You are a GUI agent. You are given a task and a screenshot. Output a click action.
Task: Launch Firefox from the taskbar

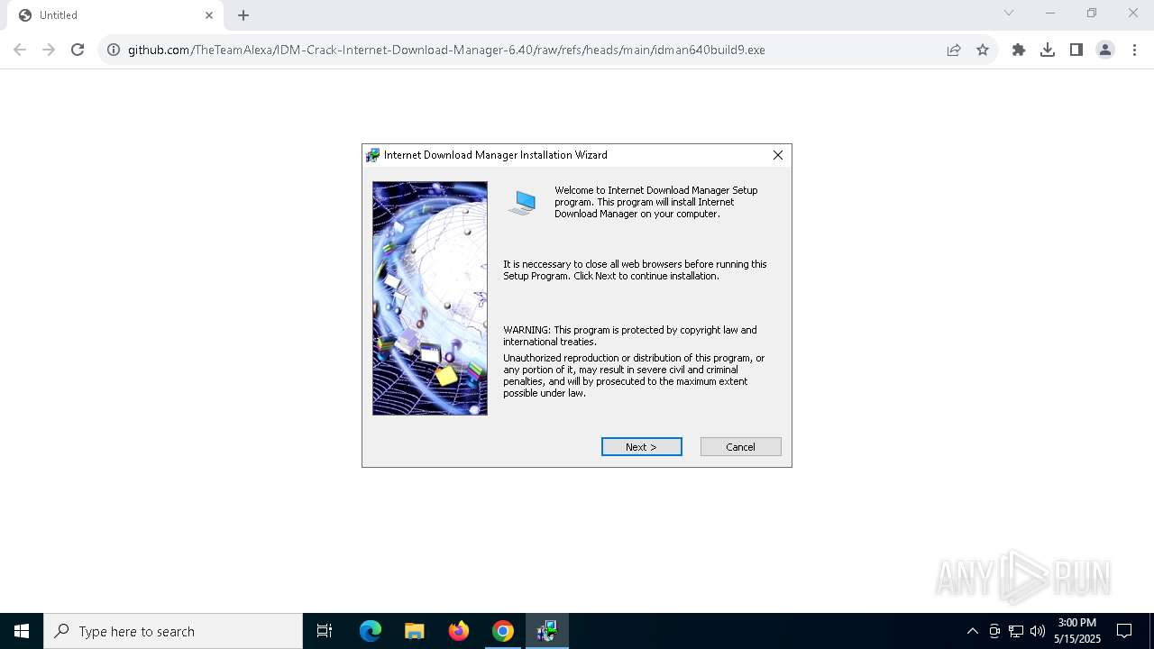click(x=459, y=631)
